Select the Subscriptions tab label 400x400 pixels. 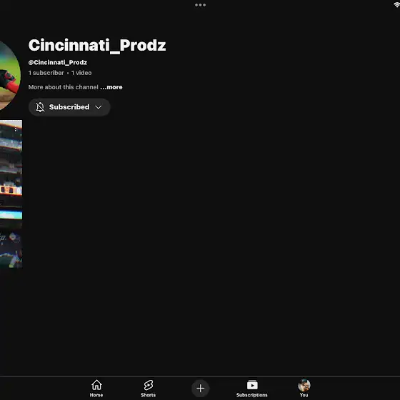(251, 395)
